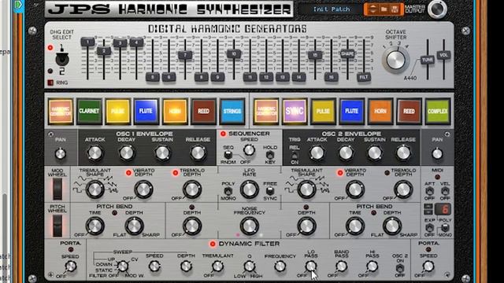Screen dimensions: 504x283
Task: Click the Dynamic Filter Frequency knob
Action: [280, 266]
